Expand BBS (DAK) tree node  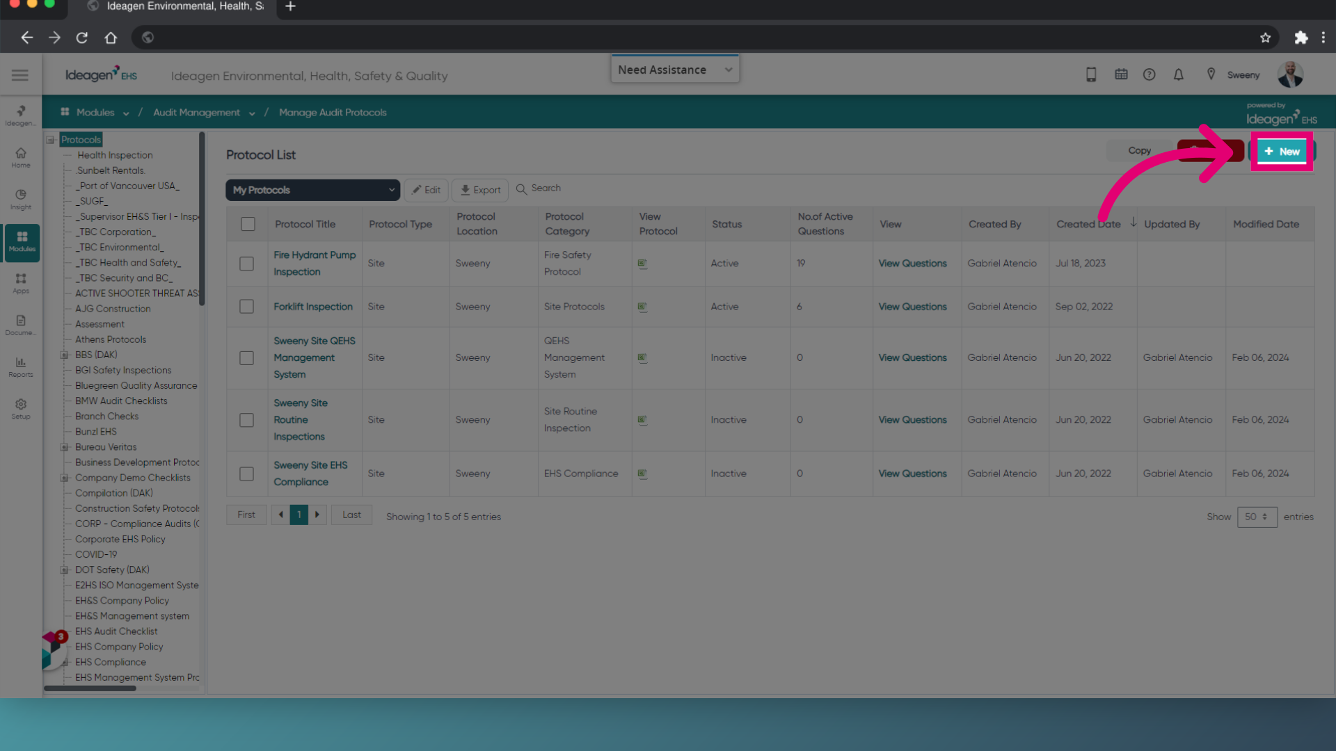pos(64,355)
